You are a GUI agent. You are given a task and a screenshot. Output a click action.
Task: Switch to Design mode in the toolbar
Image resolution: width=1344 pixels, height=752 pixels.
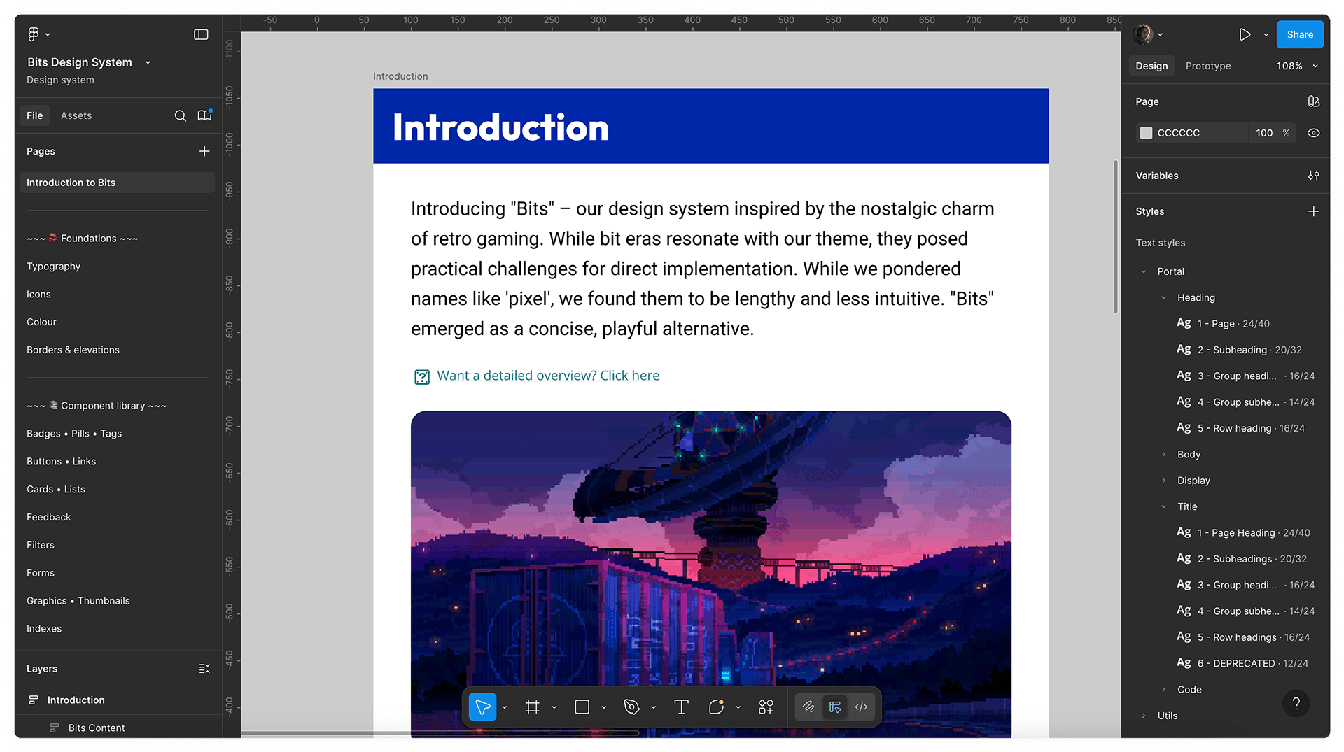coord(835,707)
